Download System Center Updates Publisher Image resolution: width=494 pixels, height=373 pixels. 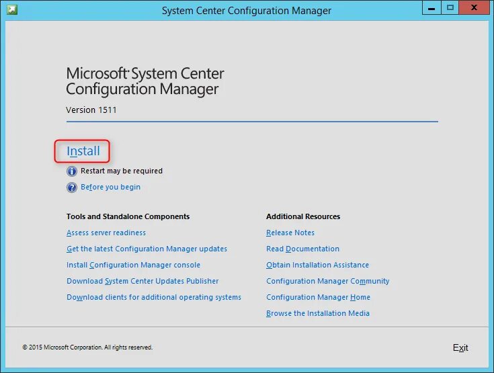click(142, 282)
